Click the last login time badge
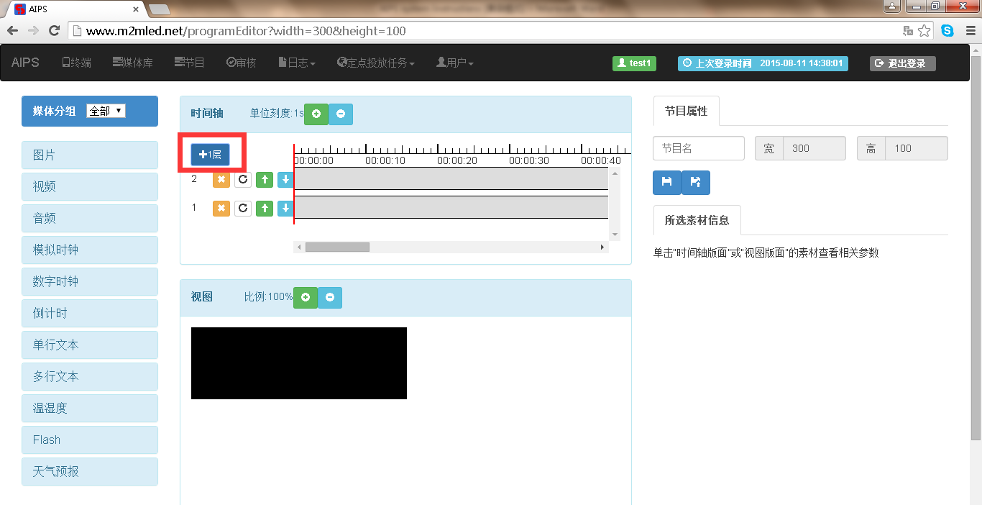The height and width of the screenshot is (505, 982). [x=763, y=63]
